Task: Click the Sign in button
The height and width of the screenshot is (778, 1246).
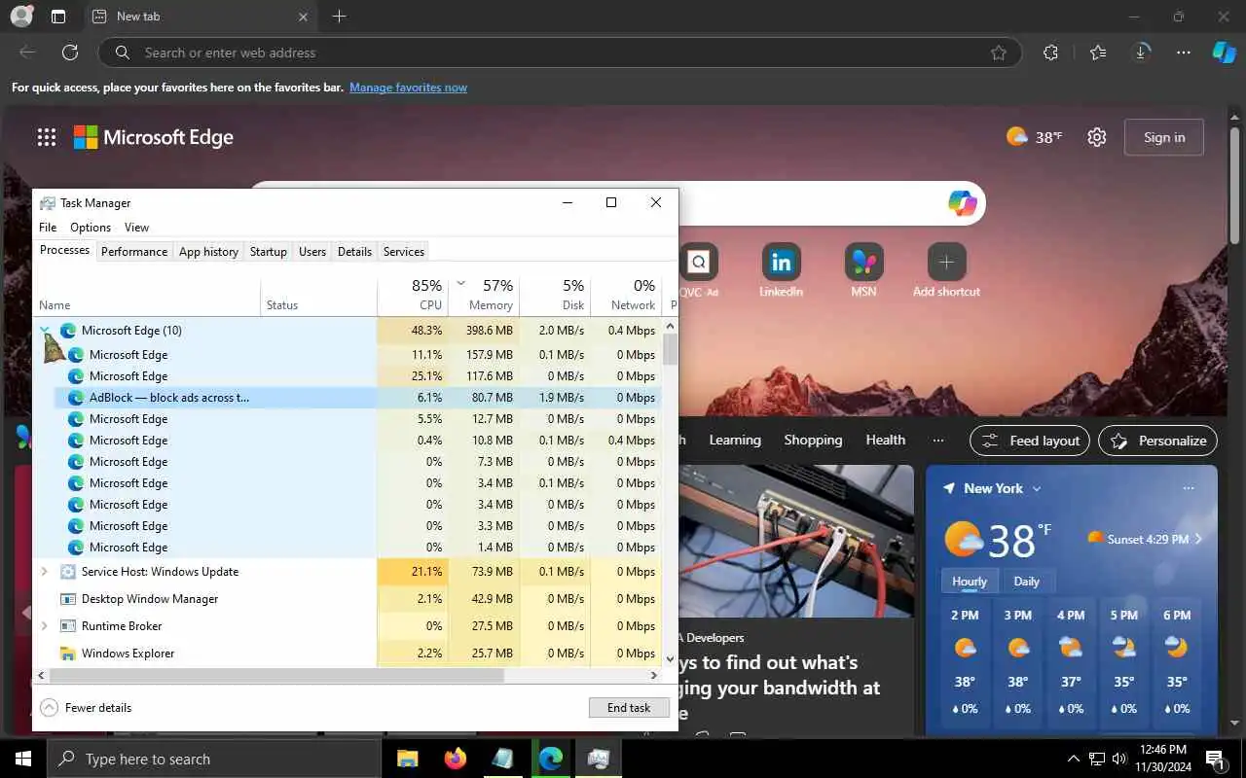Action: coord(1164,137)
